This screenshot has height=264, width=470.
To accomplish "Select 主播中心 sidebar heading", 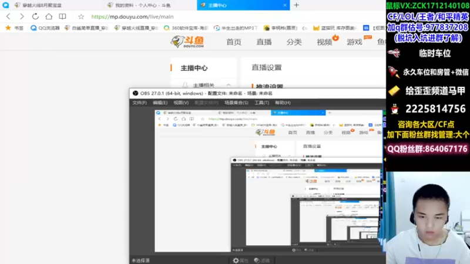I will click(x=194, y=68).
